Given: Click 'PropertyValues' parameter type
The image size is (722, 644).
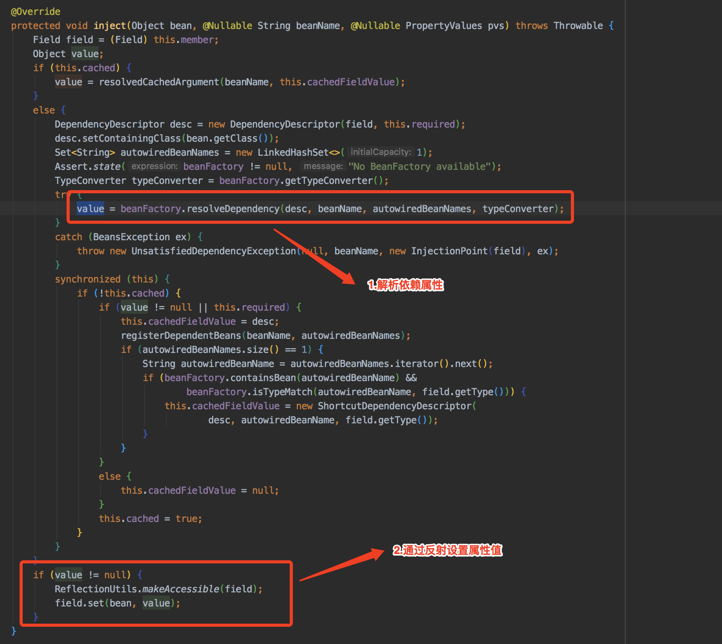Looking at the screenshot, I should pyautogui.click(x=444, y=26).
